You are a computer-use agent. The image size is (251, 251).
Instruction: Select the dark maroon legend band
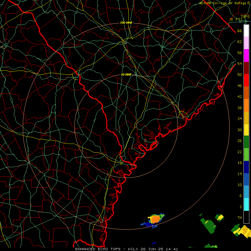246,68
